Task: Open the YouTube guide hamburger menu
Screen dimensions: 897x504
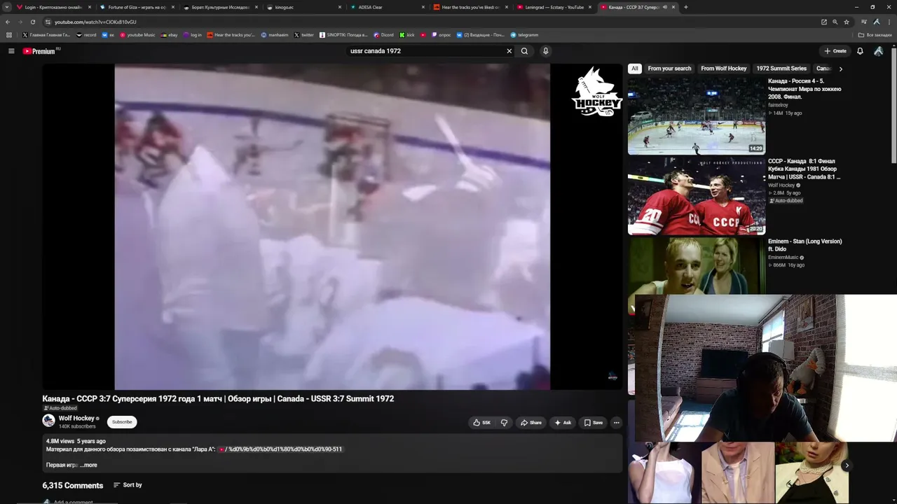Action: point(11,51)
